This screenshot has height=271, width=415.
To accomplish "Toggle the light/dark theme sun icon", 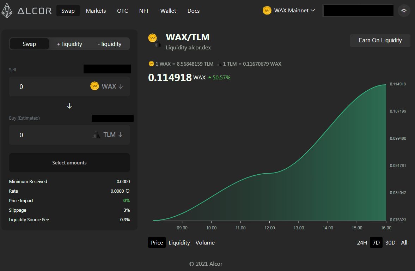I will point(404,11).
